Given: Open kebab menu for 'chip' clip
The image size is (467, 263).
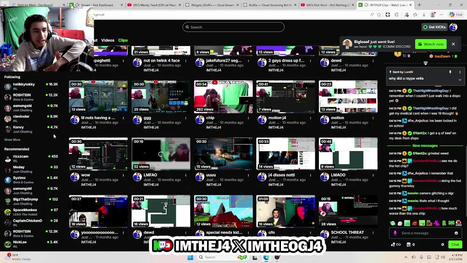Looking at the screenshot, I should pos(248,118).
